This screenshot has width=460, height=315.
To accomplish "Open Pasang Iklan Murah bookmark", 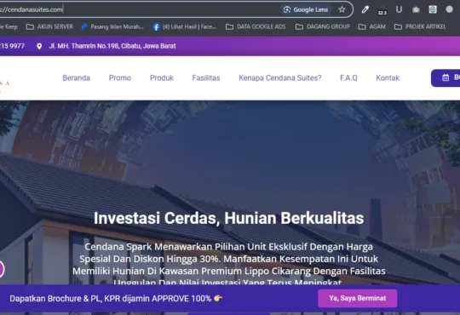I will (x=112, y=26).
